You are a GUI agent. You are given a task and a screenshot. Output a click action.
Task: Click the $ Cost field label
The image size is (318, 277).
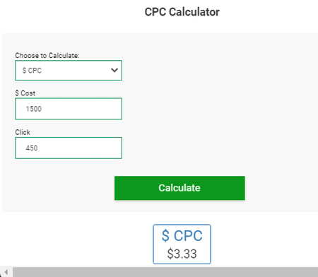pyautogui.click(x=25, y=93)
